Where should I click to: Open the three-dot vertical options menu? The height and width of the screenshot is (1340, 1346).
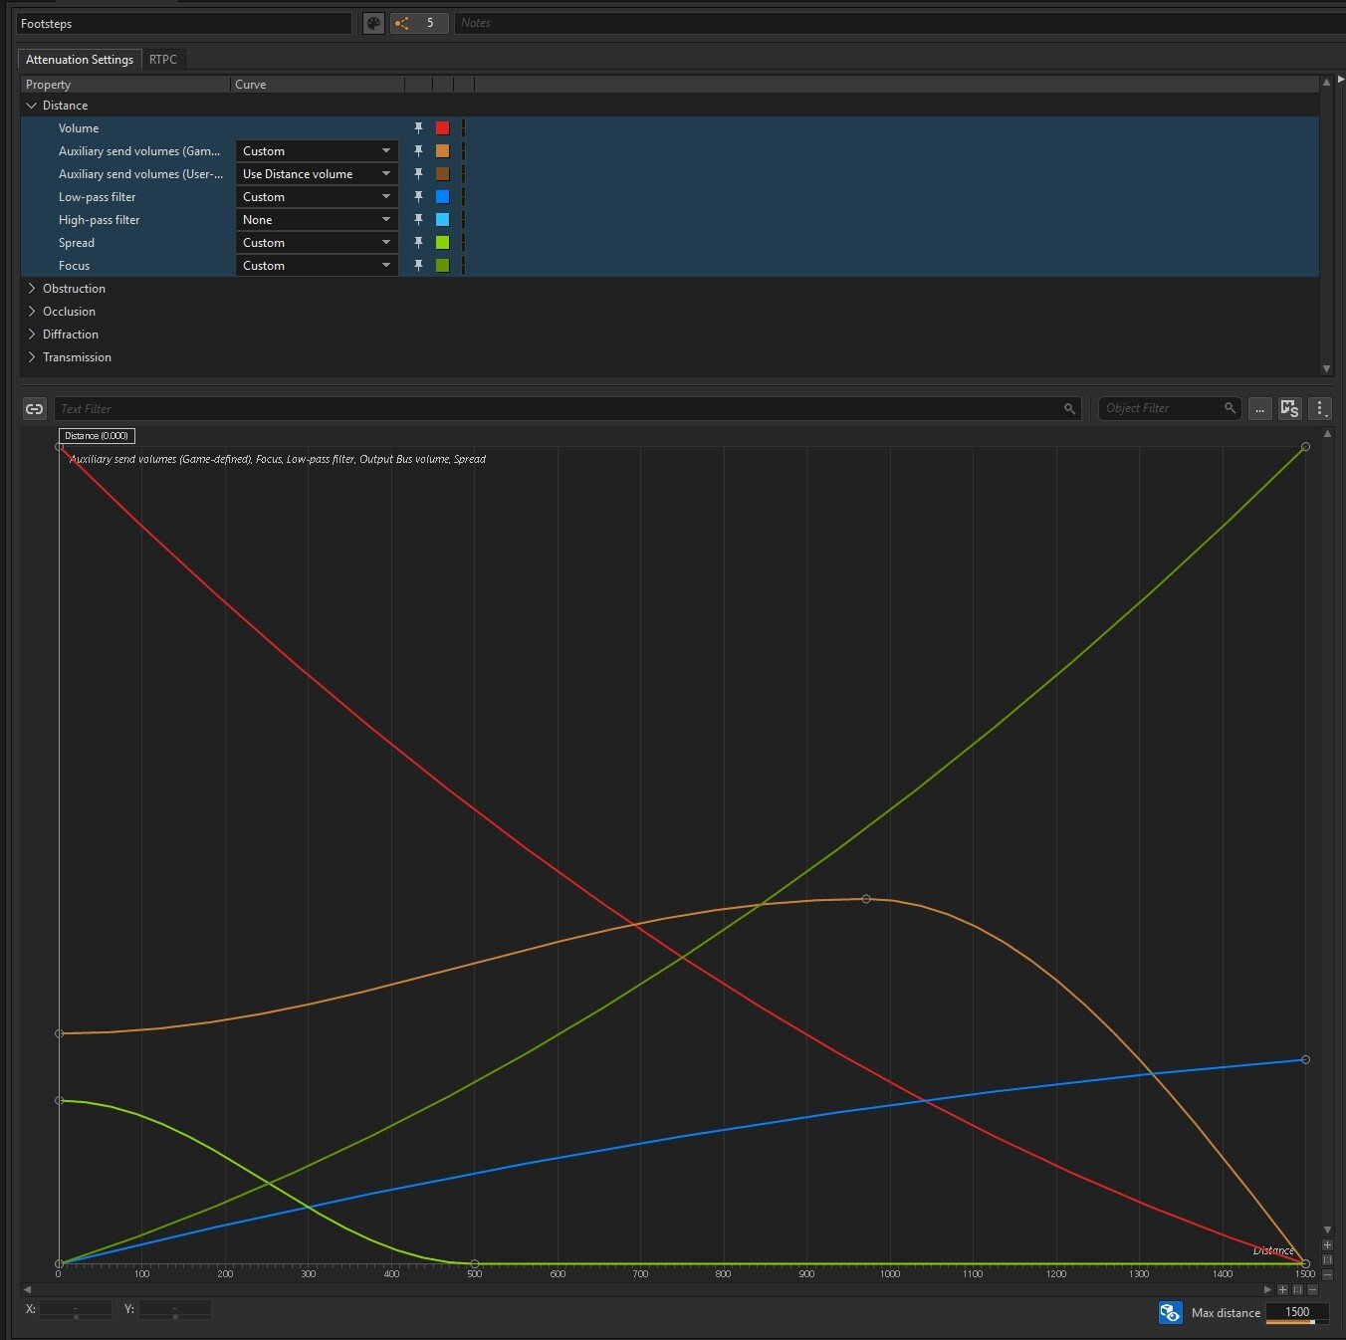[1320, 409]
